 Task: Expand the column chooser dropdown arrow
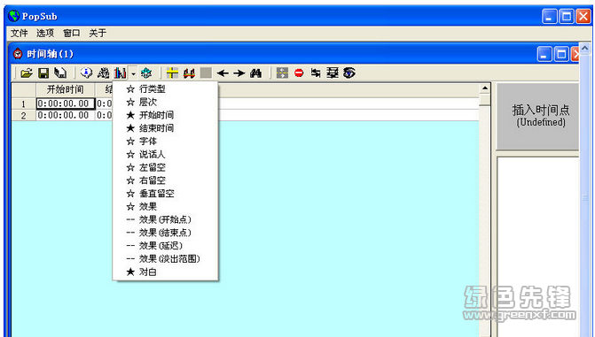(x=133, y=73)
